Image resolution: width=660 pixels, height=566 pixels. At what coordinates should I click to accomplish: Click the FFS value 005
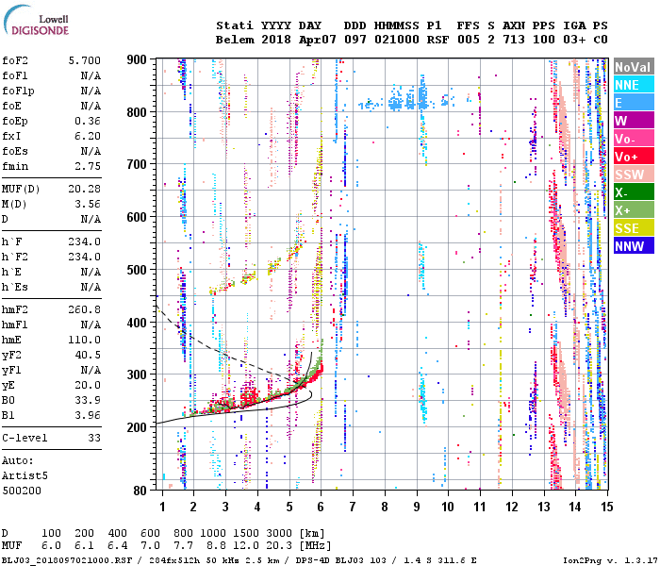pos(468,40)
